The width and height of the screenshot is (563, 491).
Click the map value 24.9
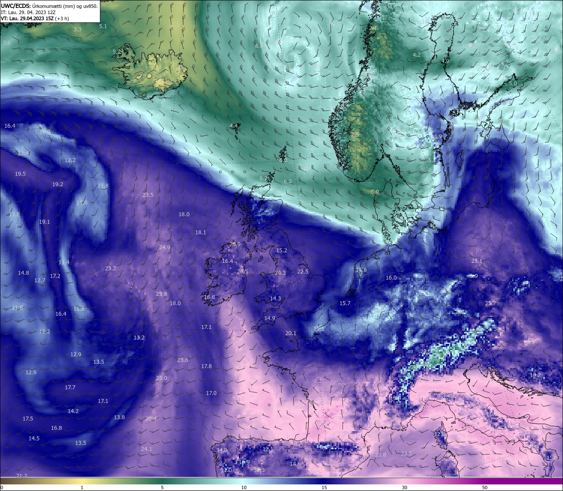point(165,247)
